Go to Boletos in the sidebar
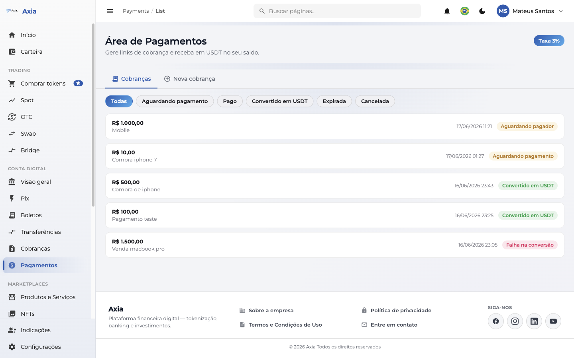The height and width of the screenshot is (358, 574). click(45, 215)
